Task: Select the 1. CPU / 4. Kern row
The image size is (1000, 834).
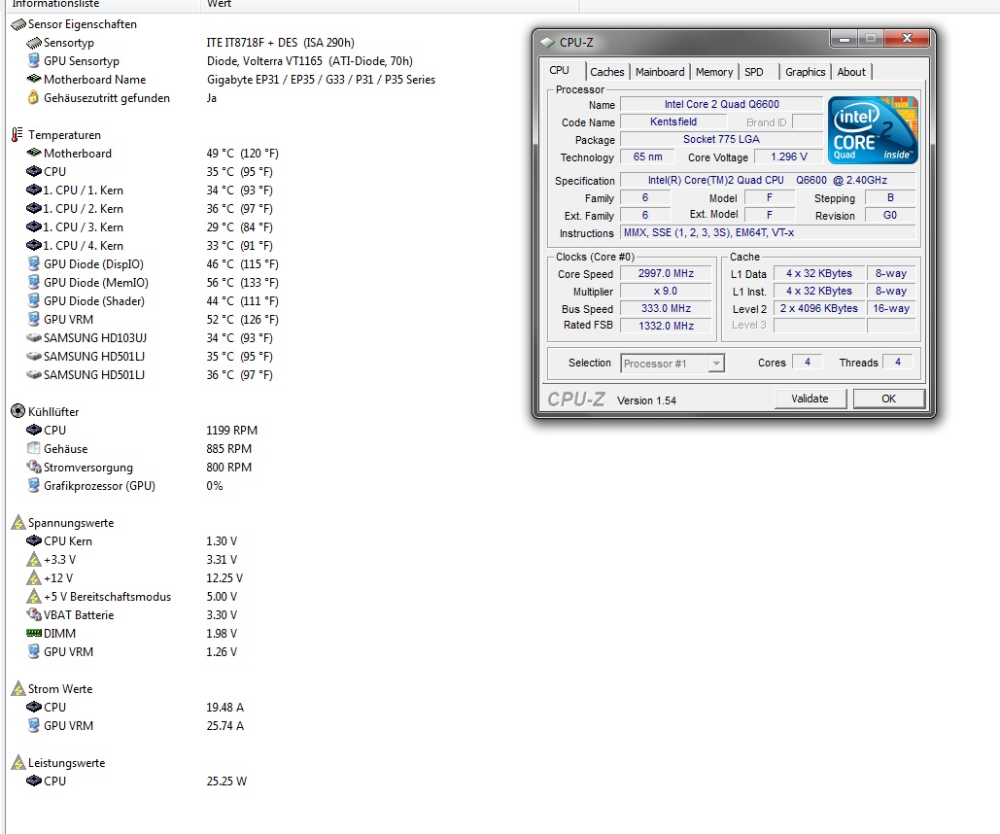Action: pyautogui.click(x=150, y=246)
